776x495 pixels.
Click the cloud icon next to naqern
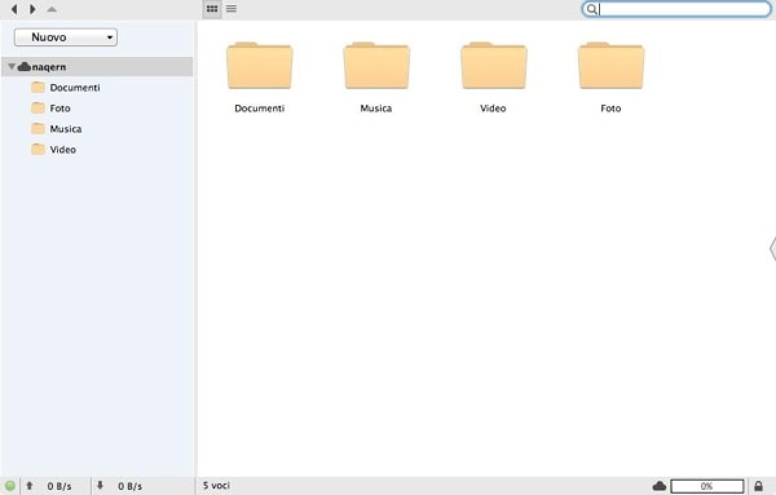[x=24, y=66]
